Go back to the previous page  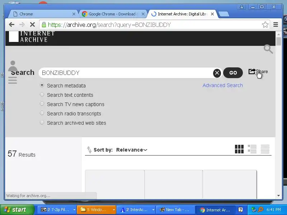11,24
